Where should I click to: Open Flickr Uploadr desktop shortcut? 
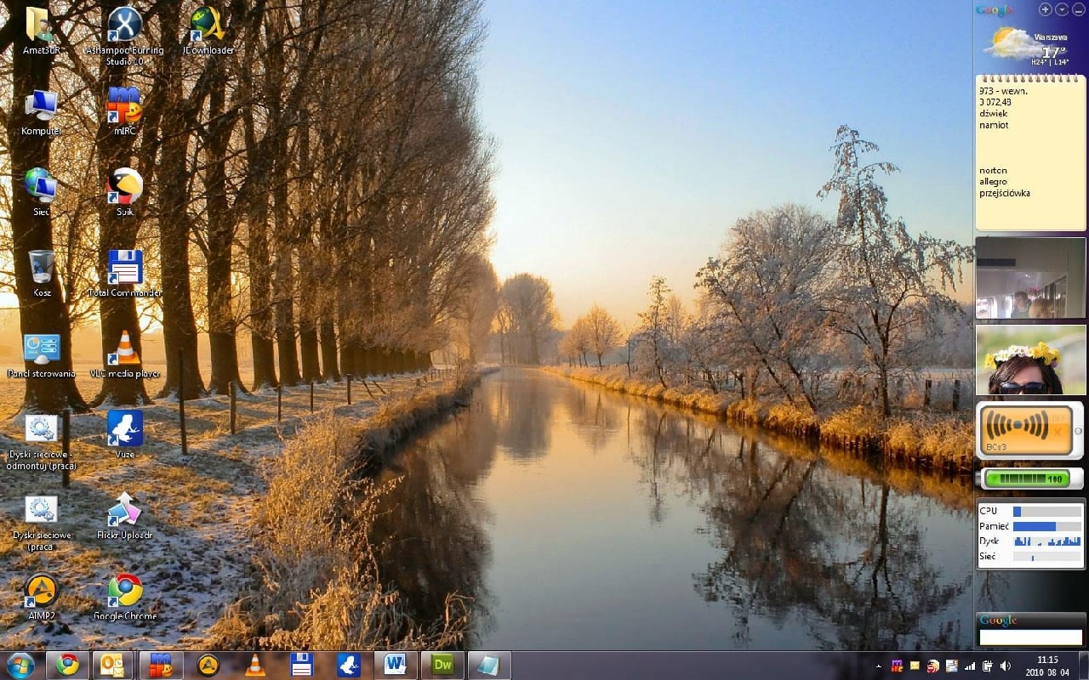point(125,511)
